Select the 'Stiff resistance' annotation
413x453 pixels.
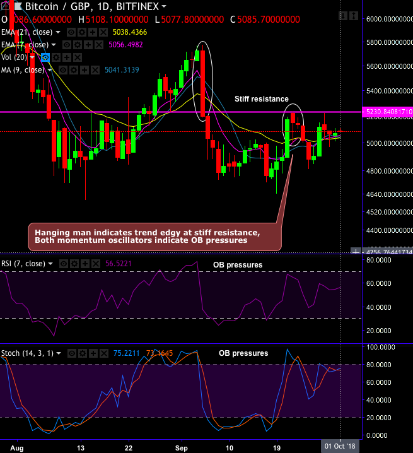262,99
